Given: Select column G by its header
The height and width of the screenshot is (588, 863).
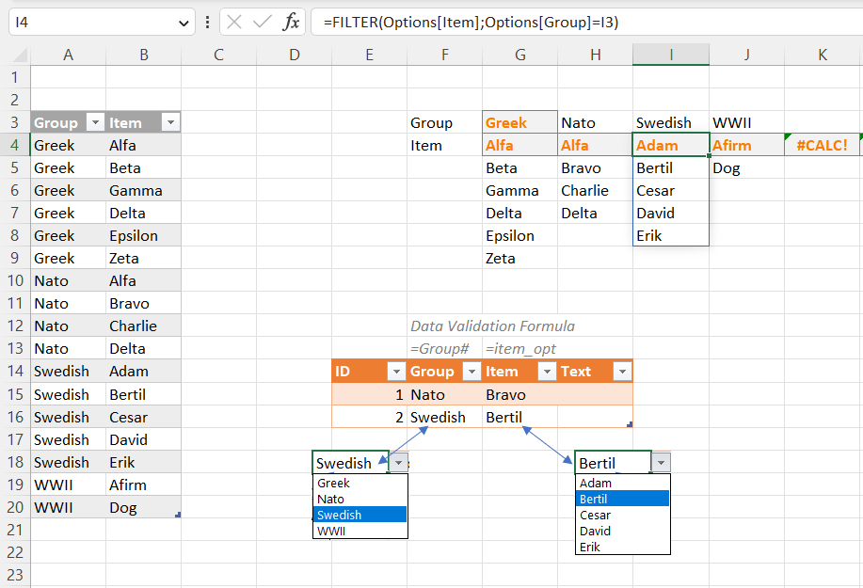Looking at the screenshot, I should pos(520,55).
